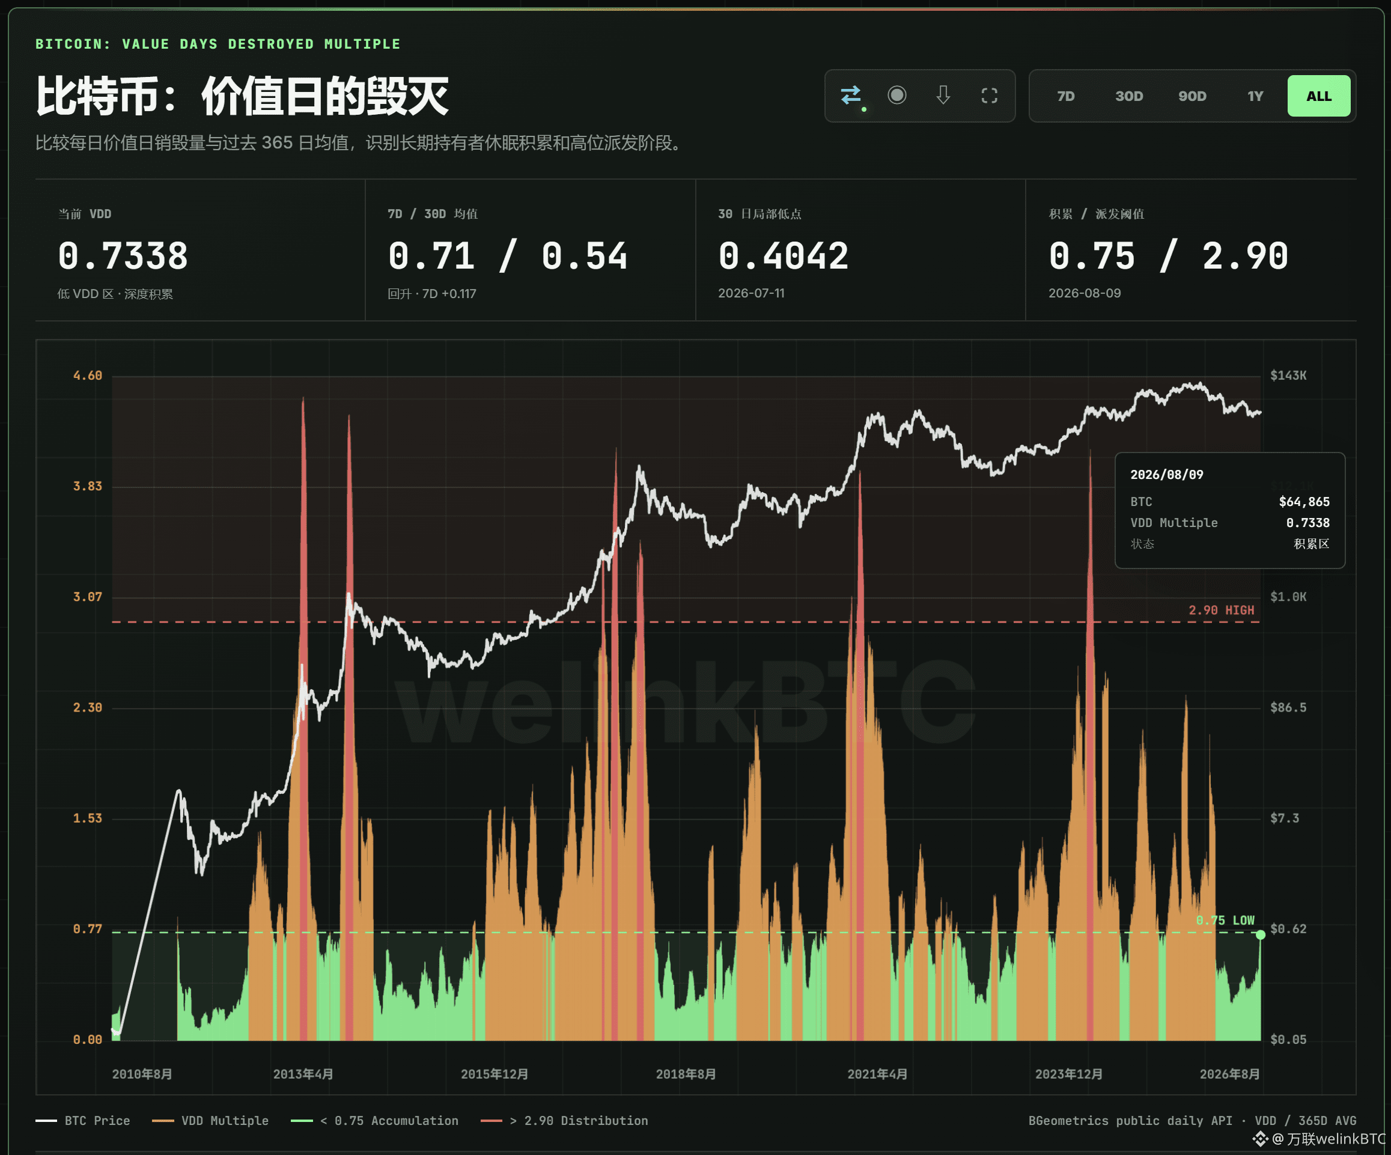Click the '2010年8月' x-axis label
This screenshot has width=1391, height=1155.
pyautogui.click(x=142, y=1074)
